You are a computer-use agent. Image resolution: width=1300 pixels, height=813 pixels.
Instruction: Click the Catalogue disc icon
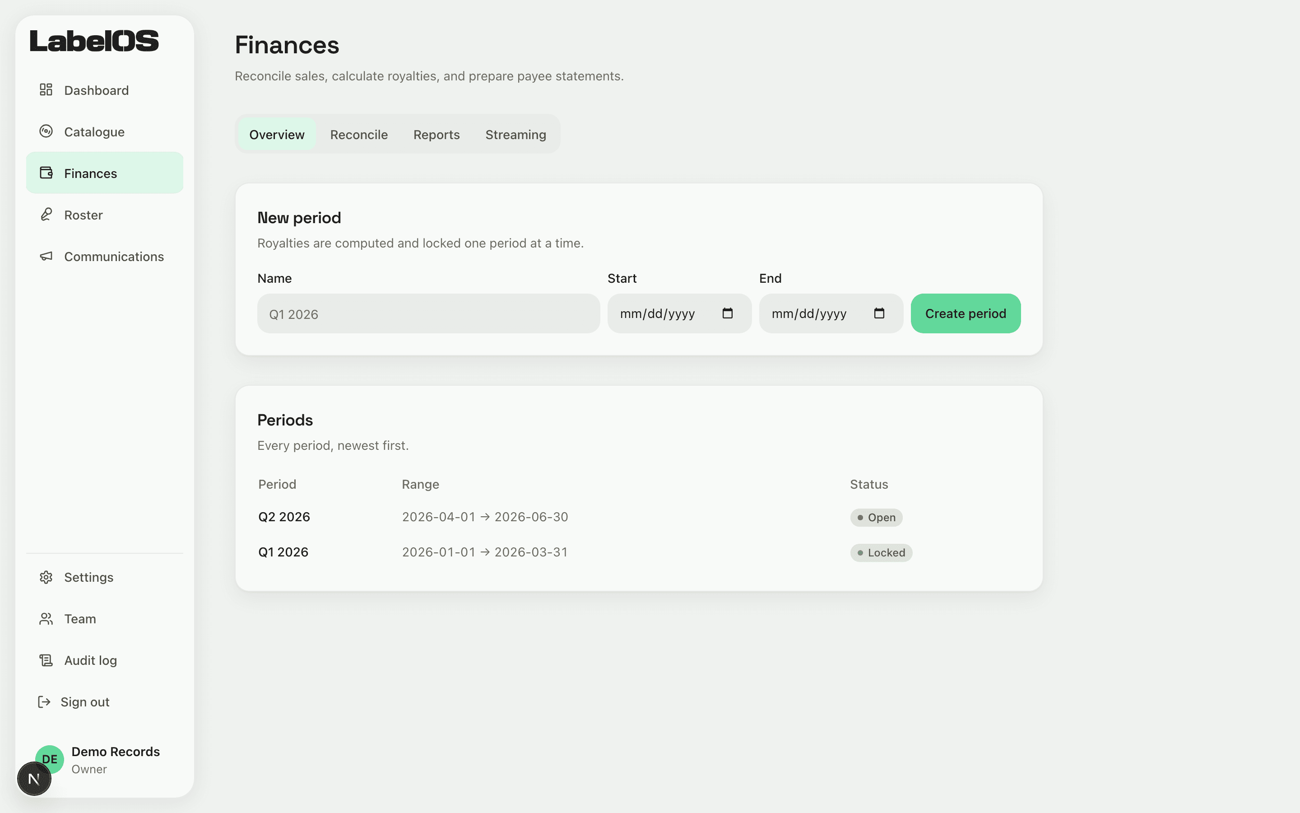(46, 131)
